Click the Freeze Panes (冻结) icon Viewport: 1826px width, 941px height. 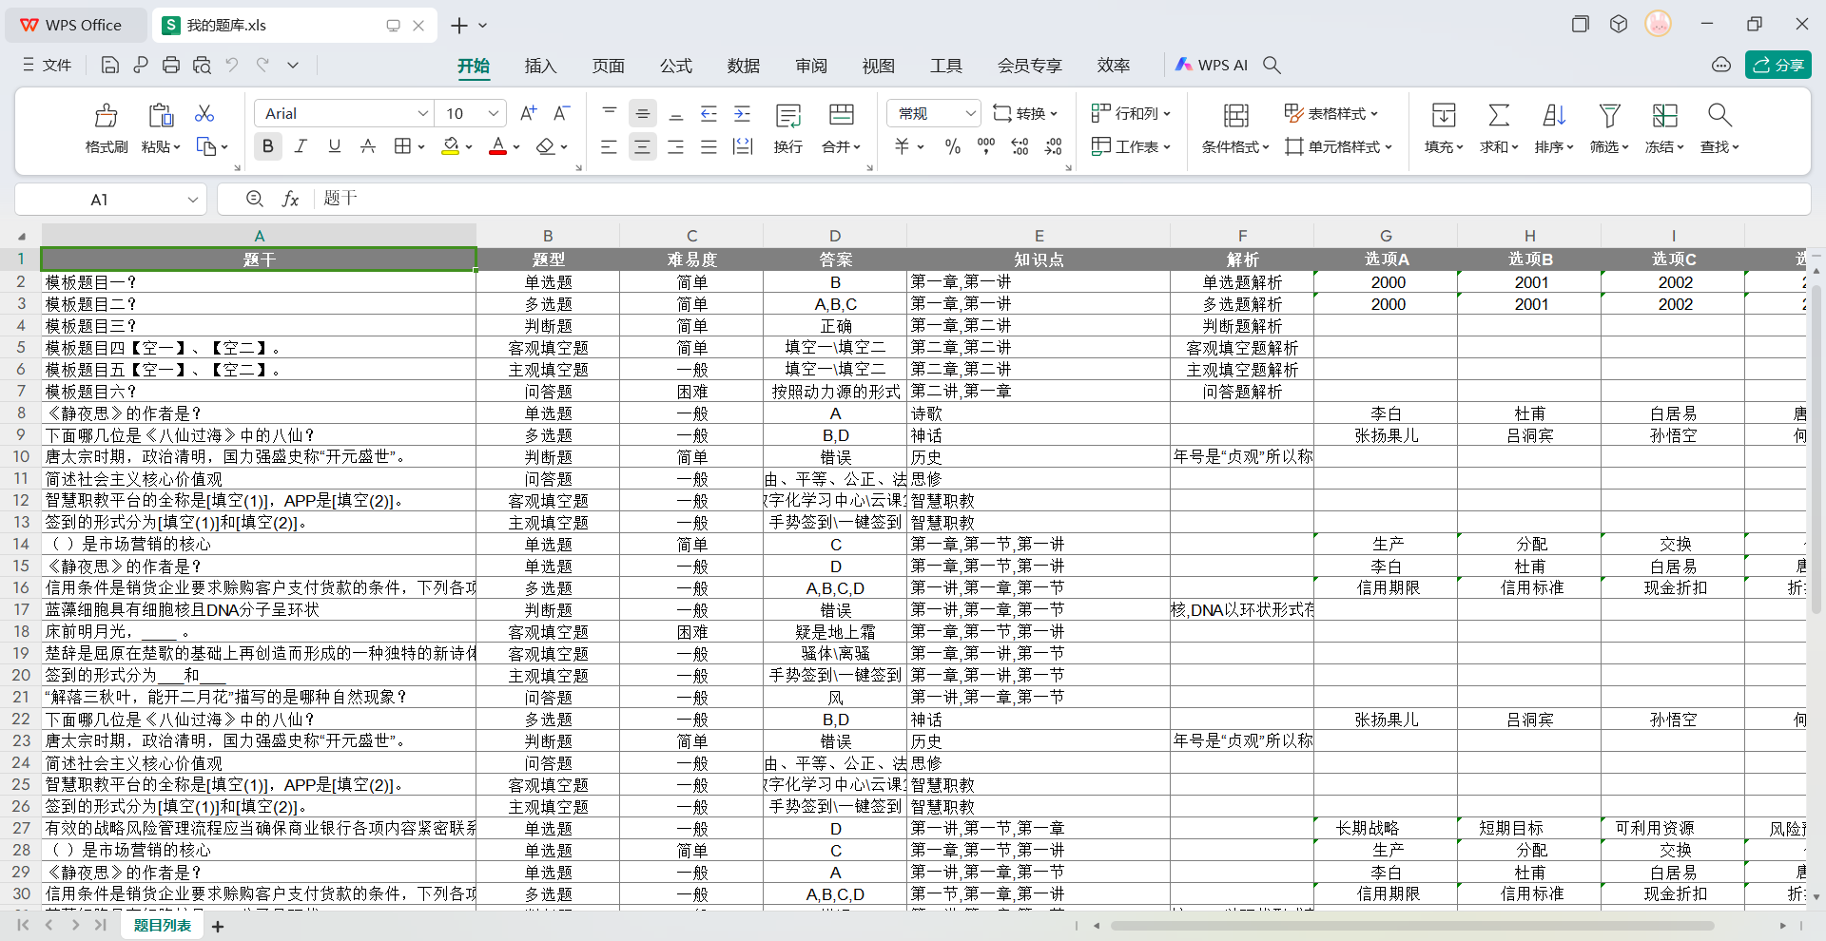click(x=1663, y=116)
